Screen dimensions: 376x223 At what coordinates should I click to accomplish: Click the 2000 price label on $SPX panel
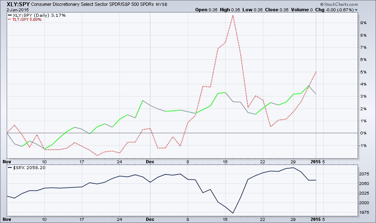pyautogui.click(x=364, y=203)
